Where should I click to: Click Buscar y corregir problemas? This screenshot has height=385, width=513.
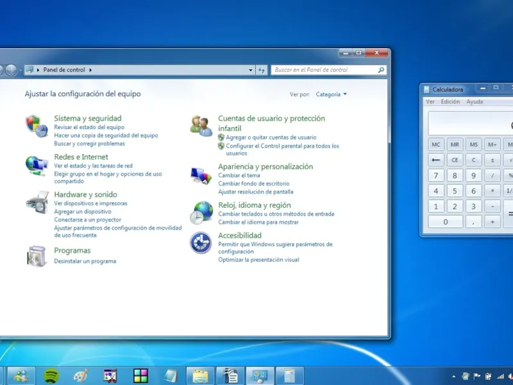(89, 143)
